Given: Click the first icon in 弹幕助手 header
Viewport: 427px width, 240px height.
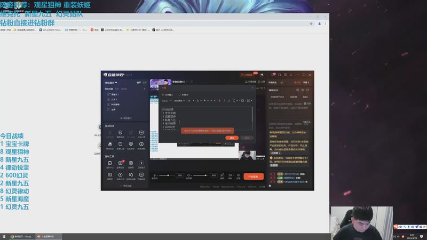Looking at the screenshot, I should (297, 90).
